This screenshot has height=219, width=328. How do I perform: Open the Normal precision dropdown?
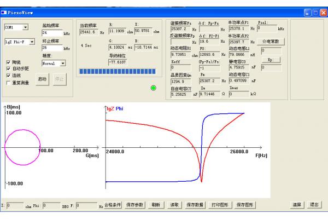[54, 64]
